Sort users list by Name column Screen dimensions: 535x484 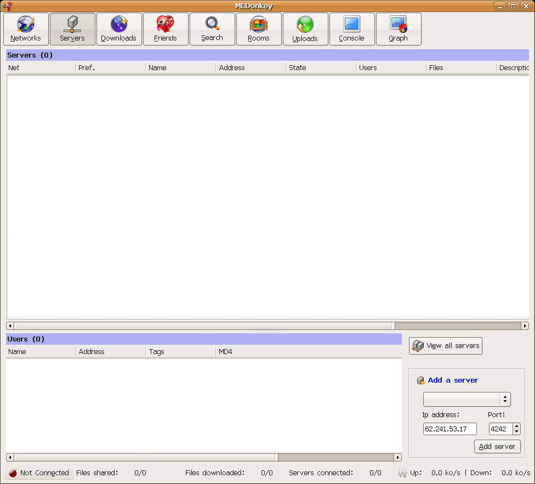click(x=41, y=352)
